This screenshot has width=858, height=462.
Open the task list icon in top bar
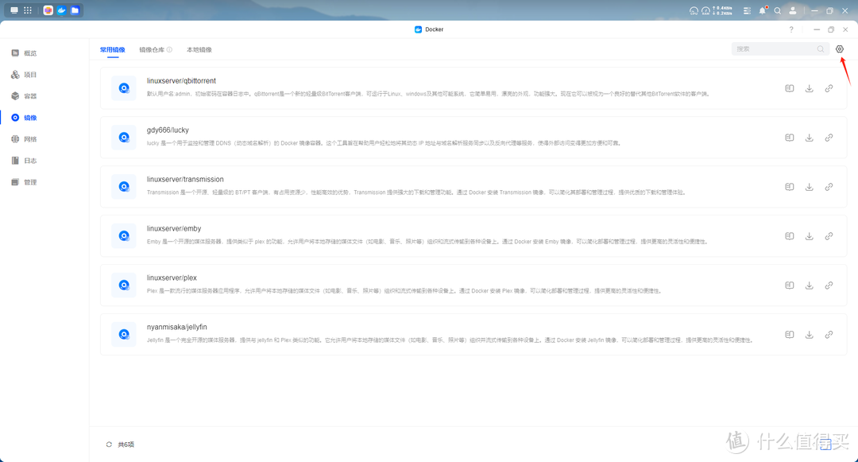[747, 10]
